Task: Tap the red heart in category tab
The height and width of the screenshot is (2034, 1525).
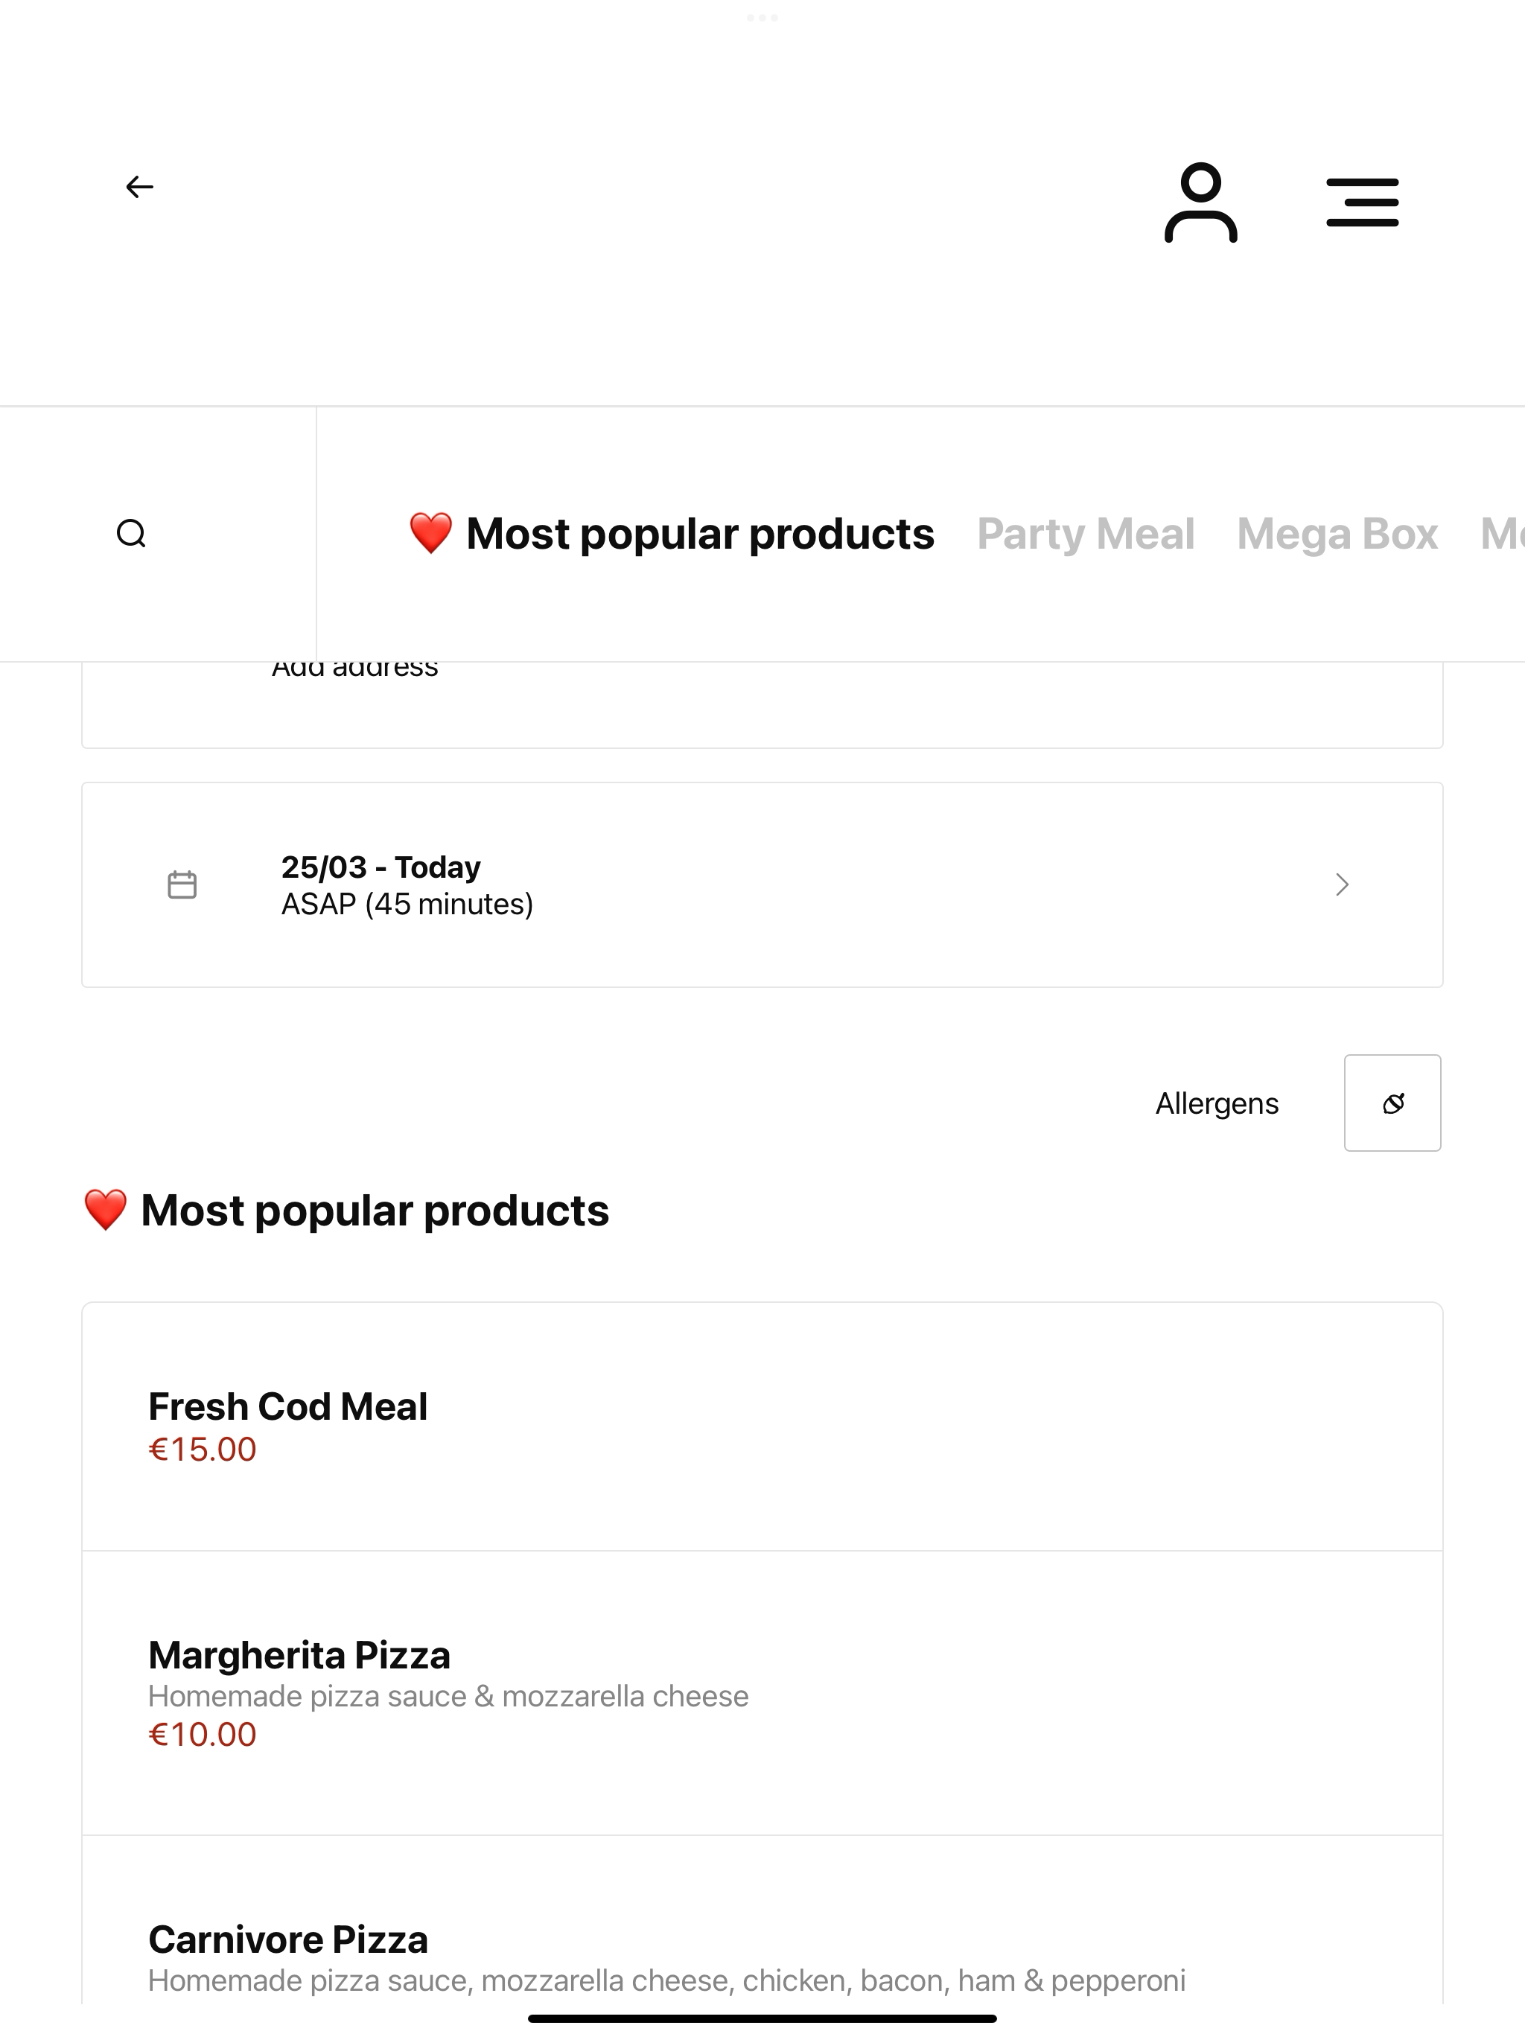Action: (x=430, y=533)
